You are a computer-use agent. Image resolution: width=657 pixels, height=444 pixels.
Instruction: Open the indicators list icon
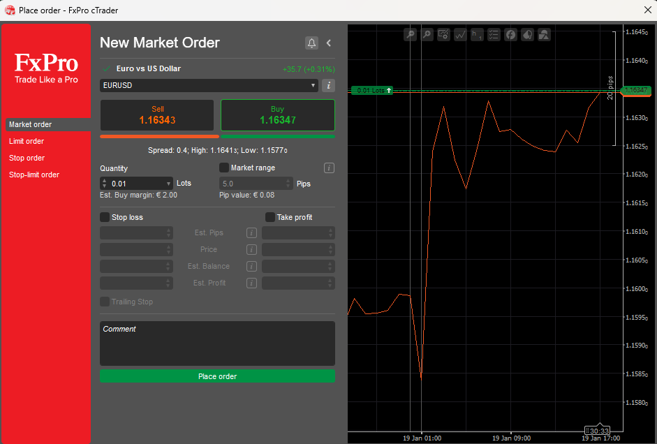tap(494, 34)
